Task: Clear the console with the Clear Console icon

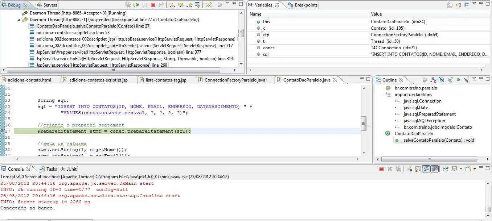Action: pos(409,169)
